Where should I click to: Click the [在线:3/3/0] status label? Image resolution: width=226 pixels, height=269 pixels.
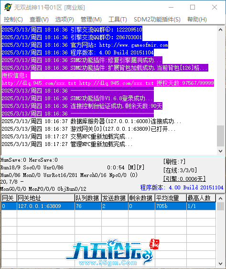coord(180,170)
